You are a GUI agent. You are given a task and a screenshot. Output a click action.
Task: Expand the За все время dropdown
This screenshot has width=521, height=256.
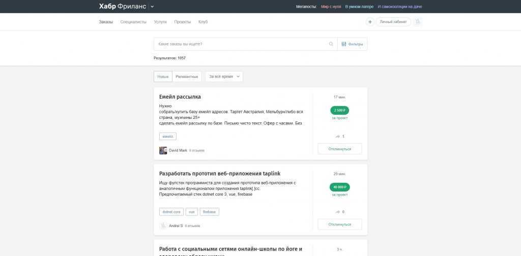click(224, 77)
